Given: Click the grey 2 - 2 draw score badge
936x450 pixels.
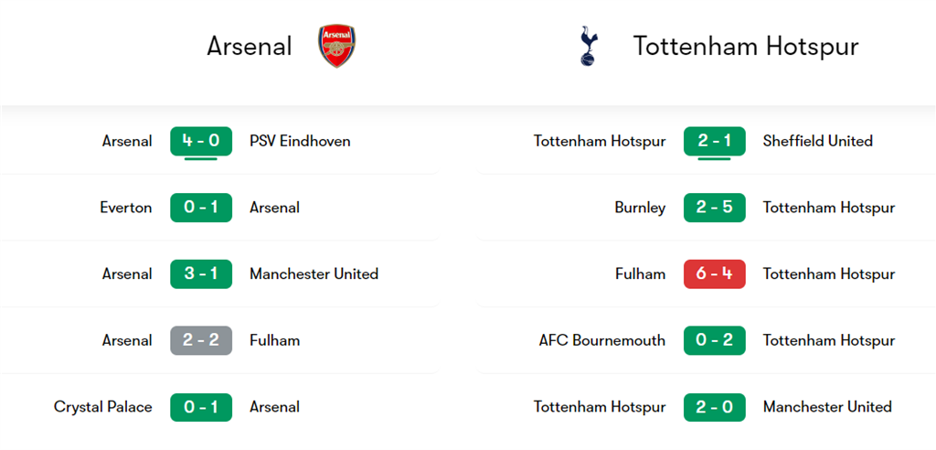Looking at the screenshot, I should pyautogui.click(x=201, y=340).
